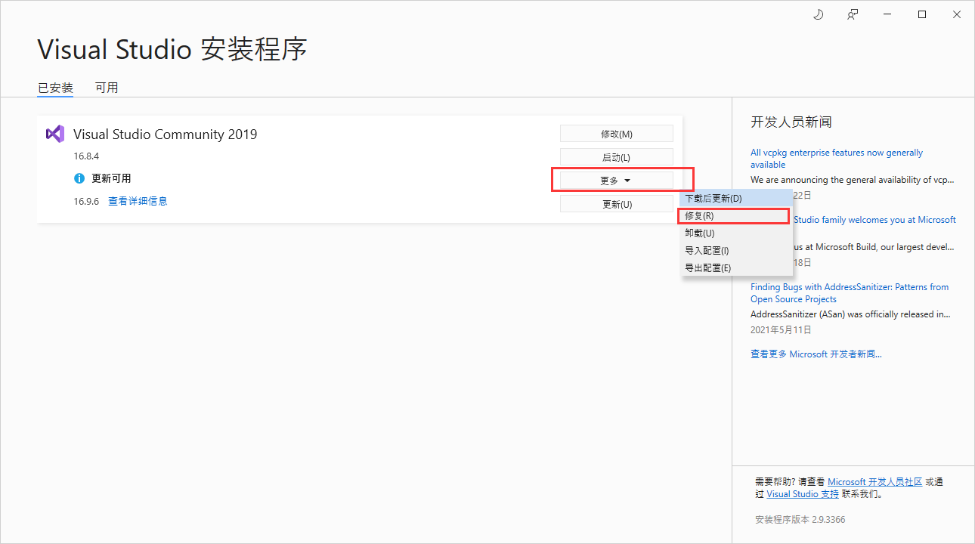Click the 修改(M) button
Screen dimensions: 975x544
tap(617, 134)
